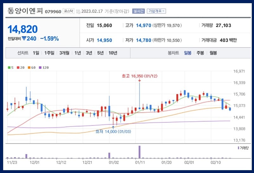The image size is (254, 173).
Task: Click the 실시간 button
Action: point(138,11)
